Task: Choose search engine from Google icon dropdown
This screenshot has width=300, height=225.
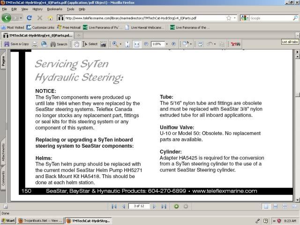Action: click(245, 18)
